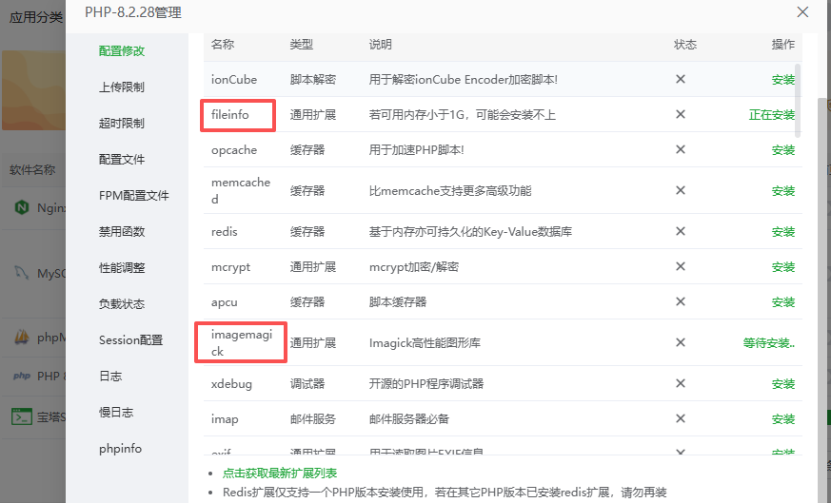The image size is (831, 503).
Task: Open the phpinfo tab
Action: [x=120, y=449]
